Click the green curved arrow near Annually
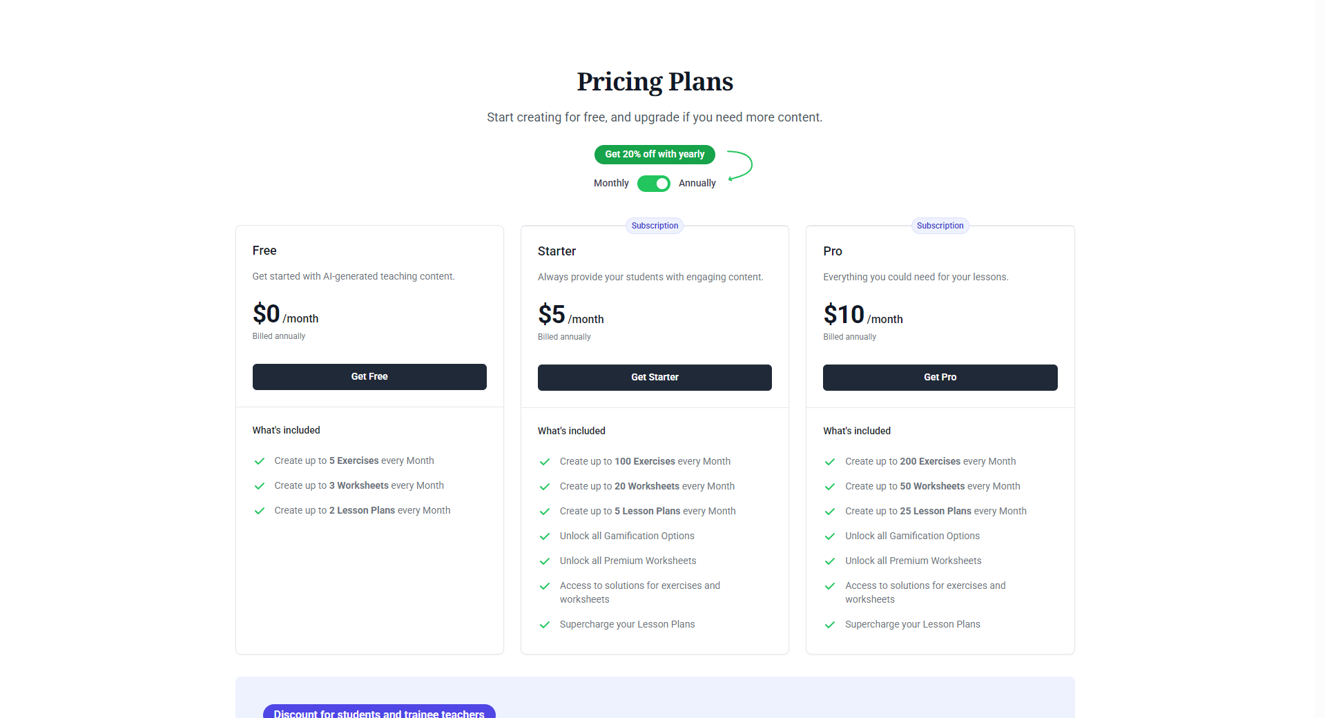 coord(741,166)
